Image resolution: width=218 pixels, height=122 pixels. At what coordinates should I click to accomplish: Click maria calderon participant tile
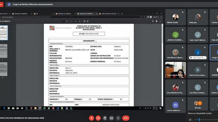point(175,105)
